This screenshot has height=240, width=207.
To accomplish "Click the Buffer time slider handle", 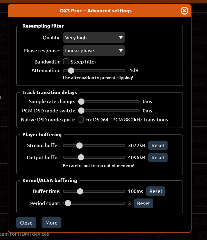I will click(80, 191).
